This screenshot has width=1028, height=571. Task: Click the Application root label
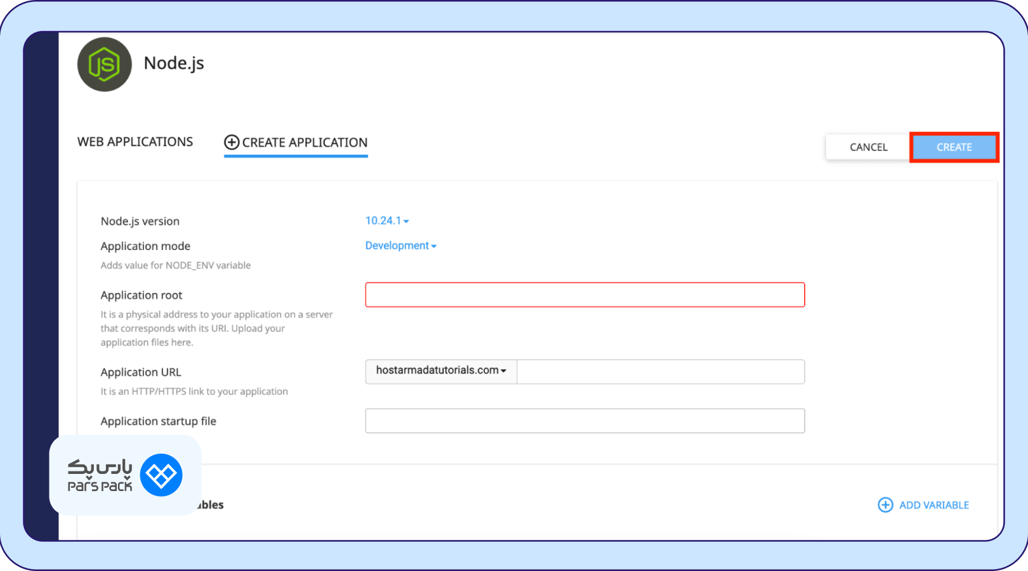tap(142, 295)
